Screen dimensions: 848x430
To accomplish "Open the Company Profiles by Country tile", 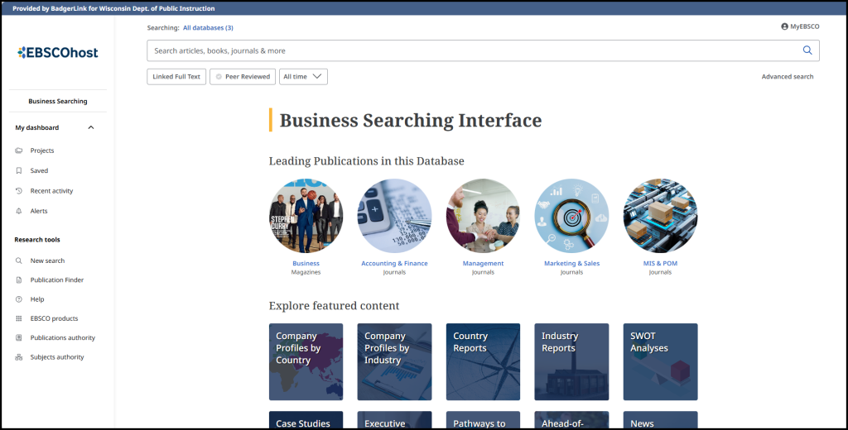I will (x=306, y=362).
